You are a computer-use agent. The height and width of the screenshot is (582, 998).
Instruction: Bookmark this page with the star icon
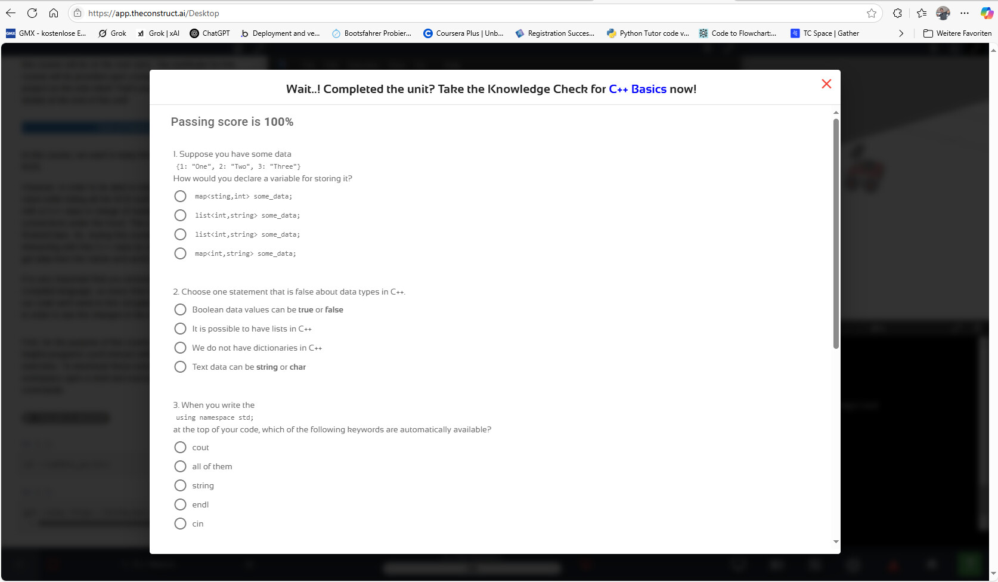[x=872, y=13]
